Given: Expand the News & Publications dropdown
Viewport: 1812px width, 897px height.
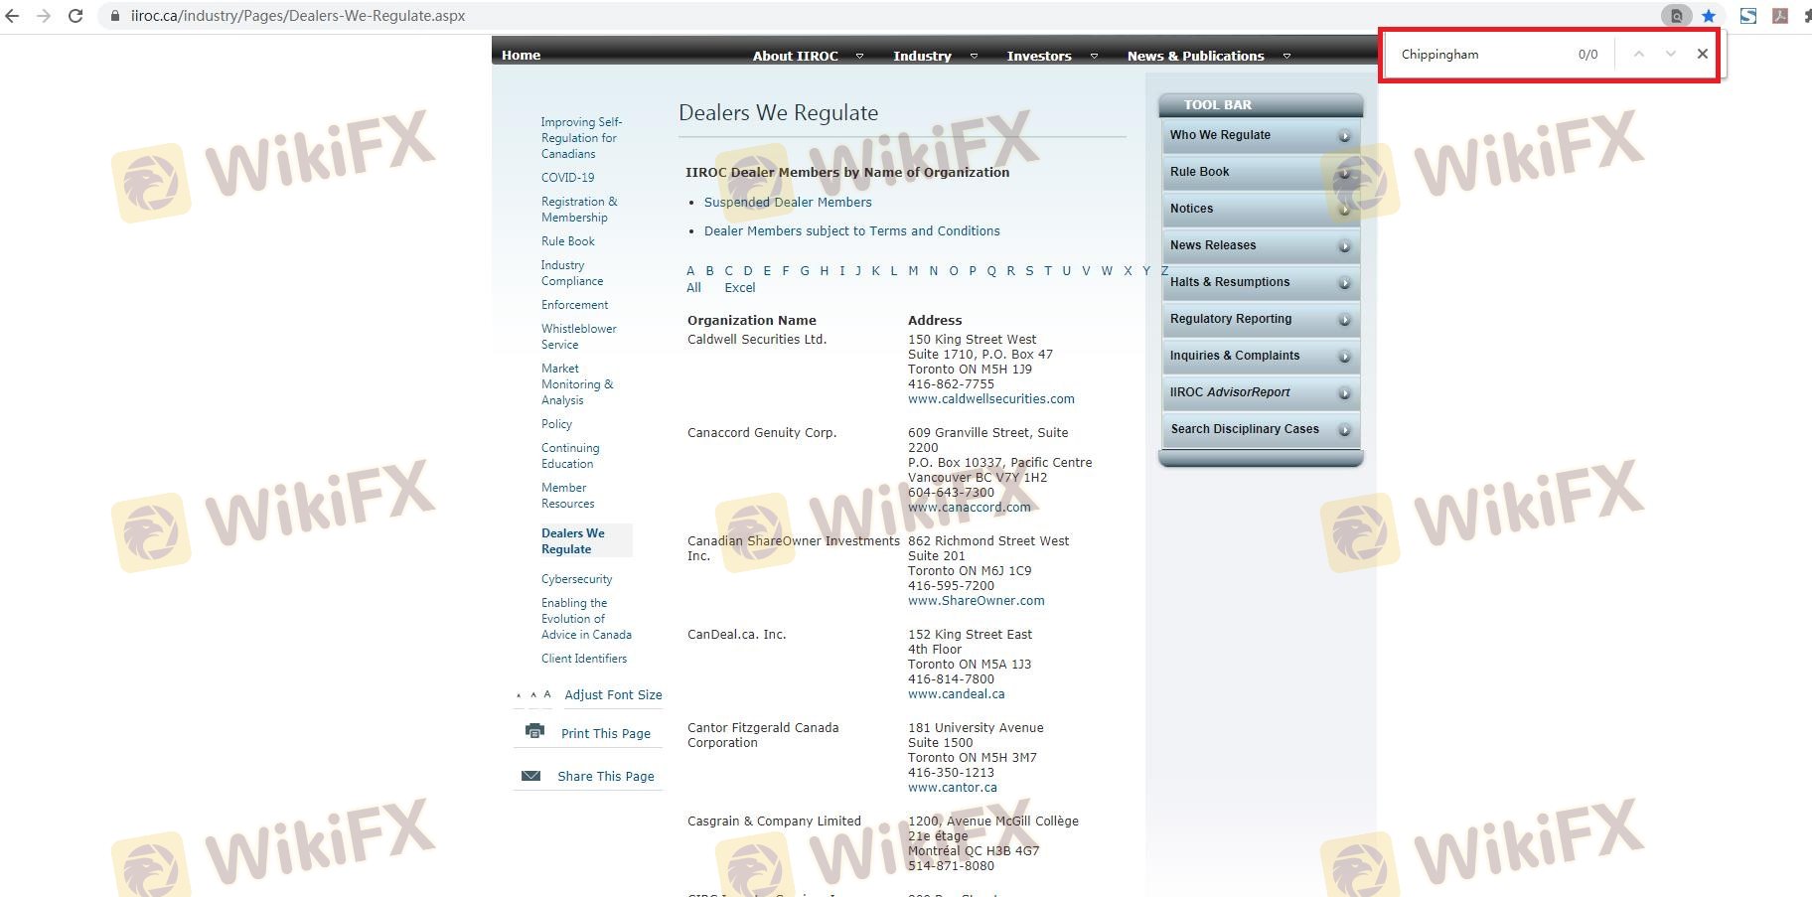Looking at the screenshot, I should [x=1286, y=57].
